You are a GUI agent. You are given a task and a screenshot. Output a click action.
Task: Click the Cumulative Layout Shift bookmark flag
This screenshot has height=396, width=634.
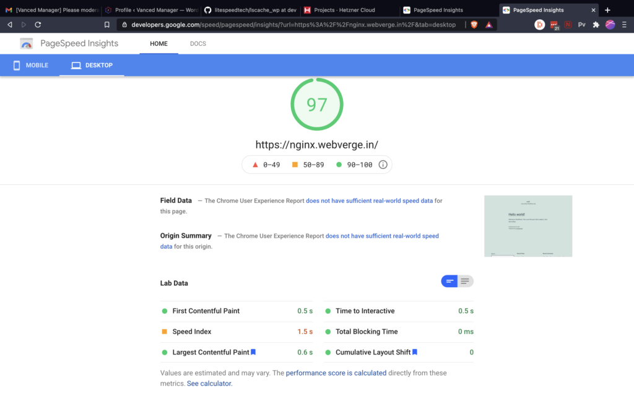415,351
